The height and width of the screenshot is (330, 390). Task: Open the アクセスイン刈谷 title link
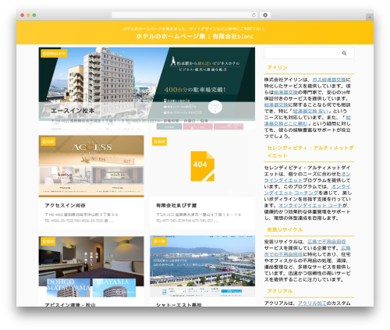(x=65, y=205)
